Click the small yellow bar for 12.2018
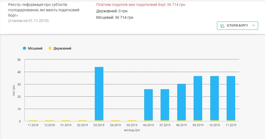265x139 pixels. (x=49, y=121)
